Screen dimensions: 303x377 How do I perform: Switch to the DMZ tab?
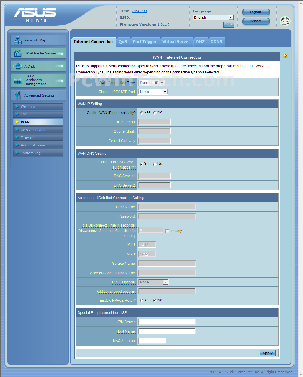(200, 42)
